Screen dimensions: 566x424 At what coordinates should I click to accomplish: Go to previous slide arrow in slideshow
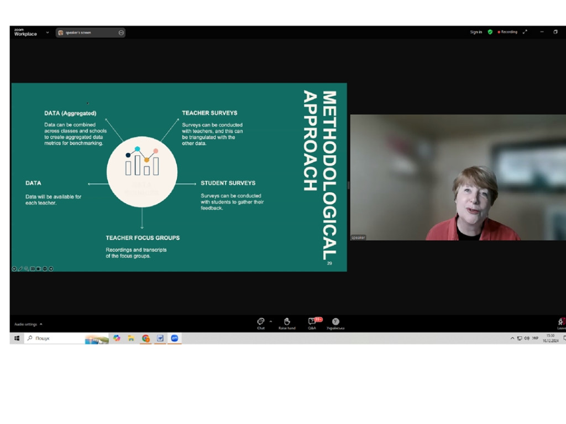14,269
